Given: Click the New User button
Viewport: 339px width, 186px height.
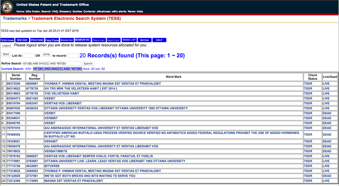Looking at the screenshot, I should coord(22,40).
